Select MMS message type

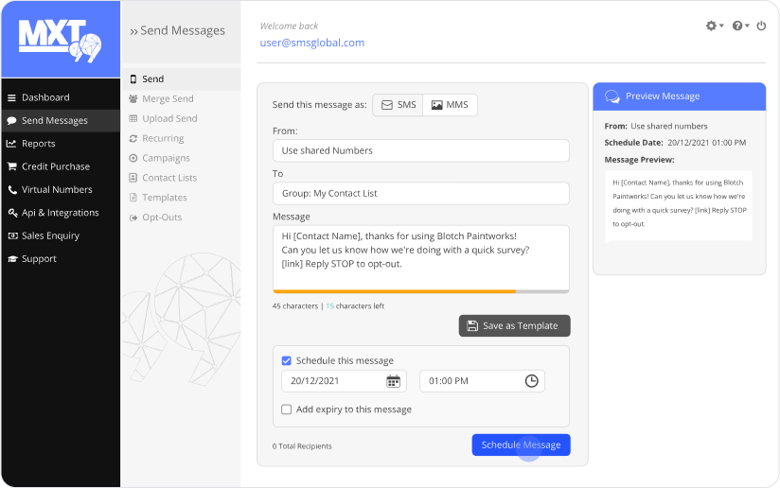450,105
